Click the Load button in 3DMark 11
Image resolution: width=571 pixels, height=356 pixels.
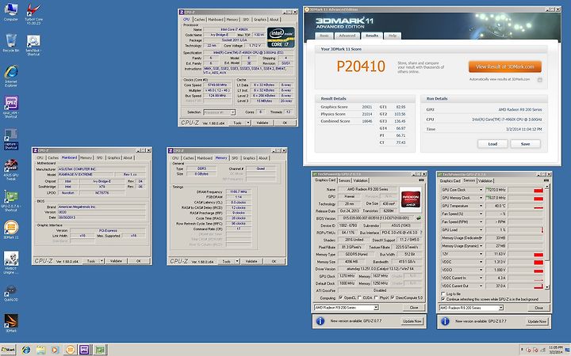coord(492,144)
